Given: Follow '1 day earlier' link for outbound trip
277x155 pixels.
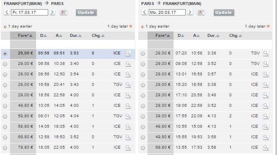Looking at the screenshot, I should coord(18,26).
